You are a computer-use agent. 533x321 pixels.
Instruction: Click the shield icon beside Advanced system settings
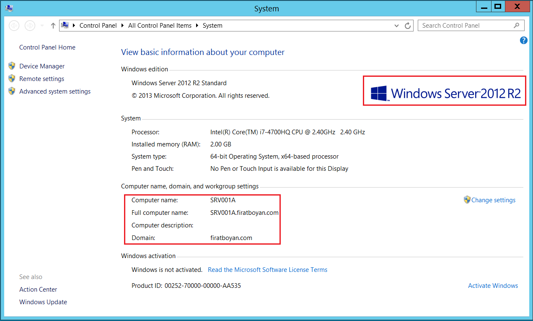(12, 91)
